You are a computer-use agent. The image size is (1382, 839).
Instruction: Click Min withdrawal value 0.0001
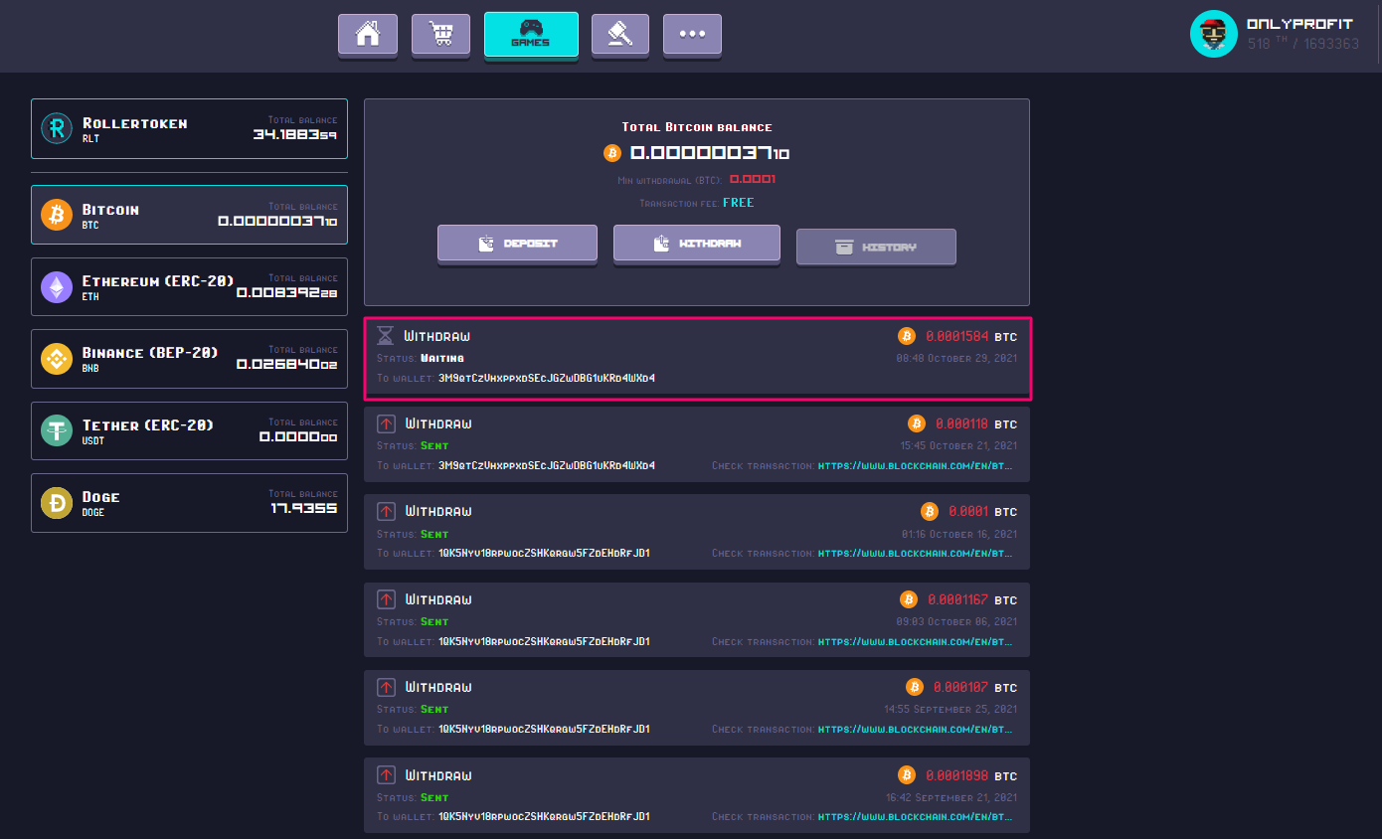[753, 179]
